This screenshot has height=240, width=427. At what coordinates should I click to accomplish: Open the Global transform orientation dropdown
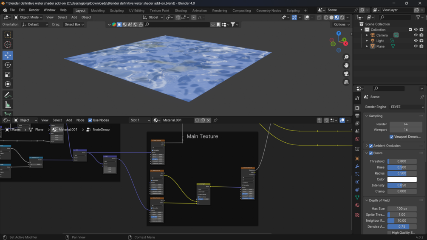coord(153,17)
